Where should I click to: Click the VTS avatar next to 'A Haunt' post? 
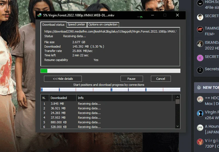click(x=200, y=128)
